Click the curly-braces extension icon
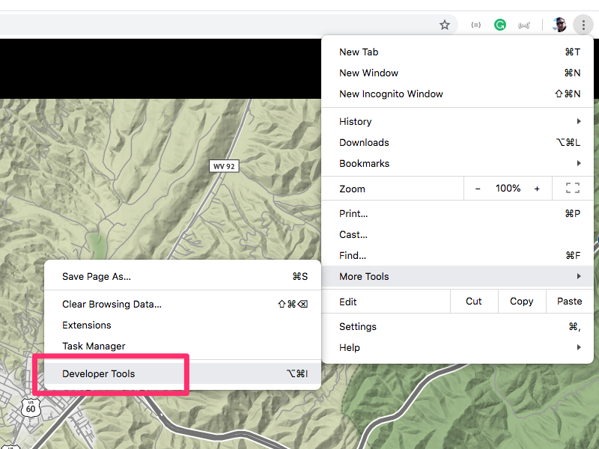Screen dimensions: 599x449 [x=475, y=25]
